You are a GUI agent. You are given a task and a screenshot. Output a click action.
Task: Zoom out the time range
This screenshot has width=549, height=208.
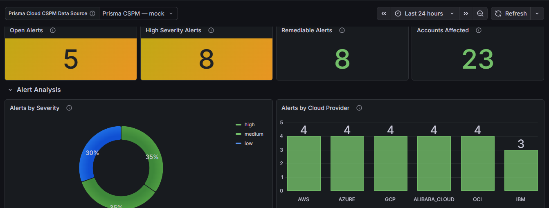click(x=480, y=13)
